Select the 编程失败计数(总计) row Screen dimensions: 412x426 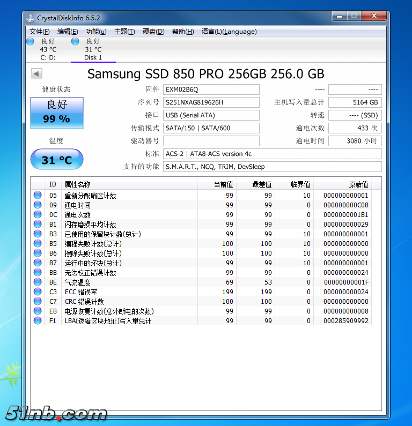(201, 244)
